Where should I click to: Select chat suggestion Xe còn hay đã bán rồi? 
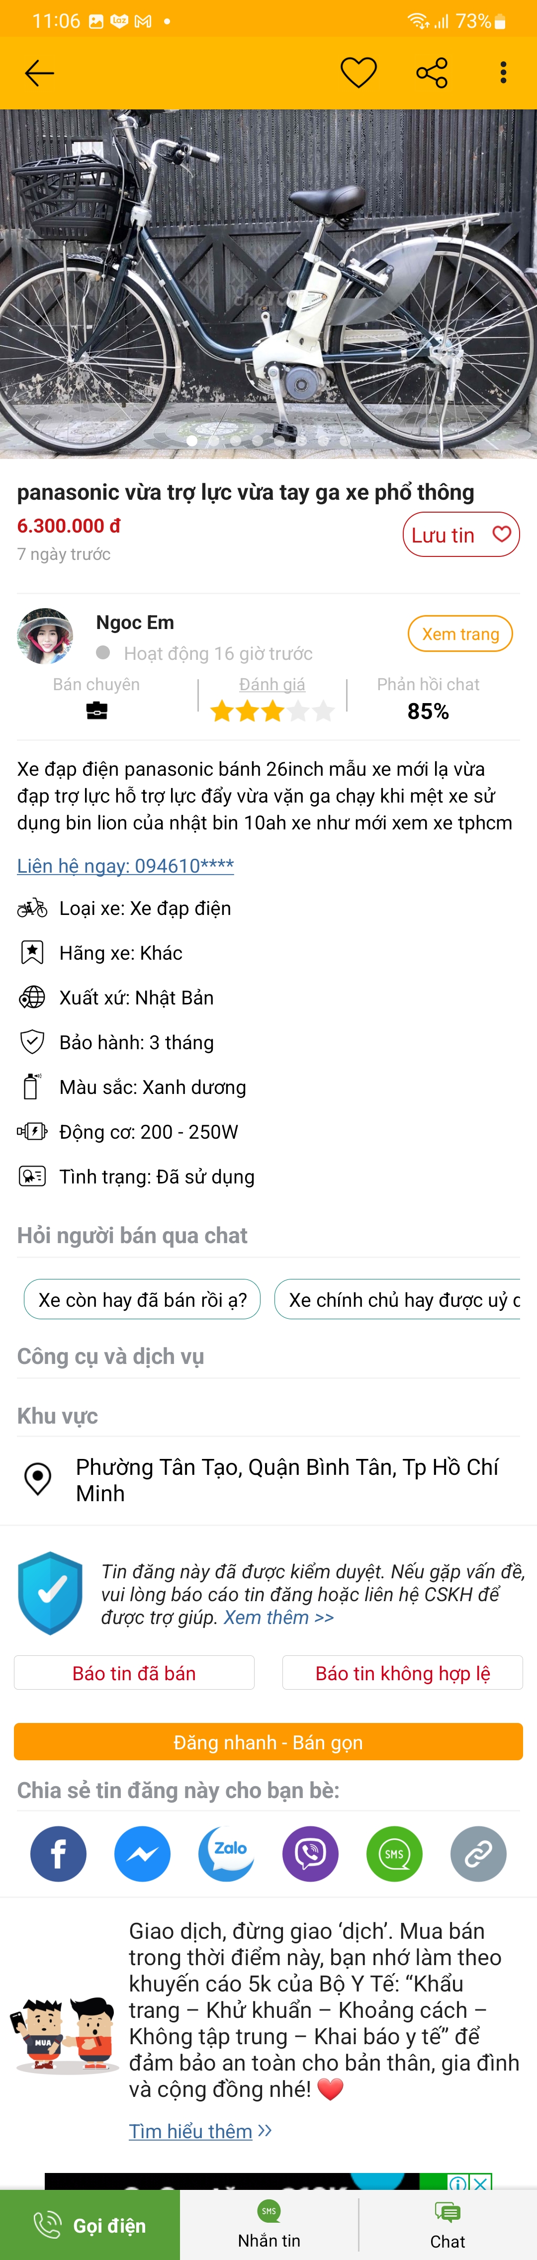142,1299
